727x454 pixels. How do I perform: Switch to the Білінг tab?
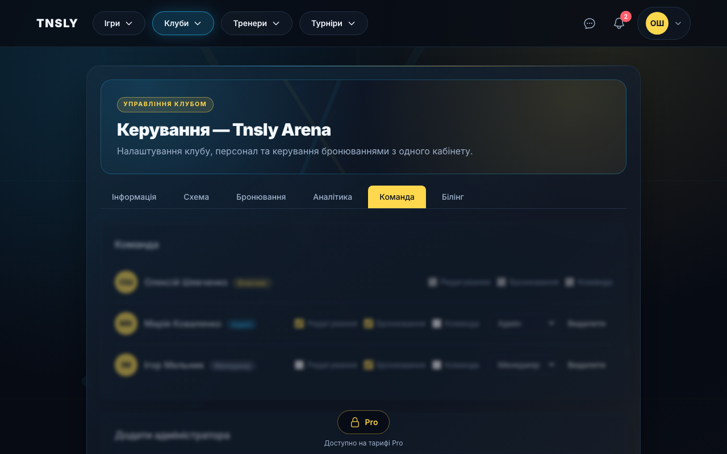pyautogui.click(x=453, y=197)
